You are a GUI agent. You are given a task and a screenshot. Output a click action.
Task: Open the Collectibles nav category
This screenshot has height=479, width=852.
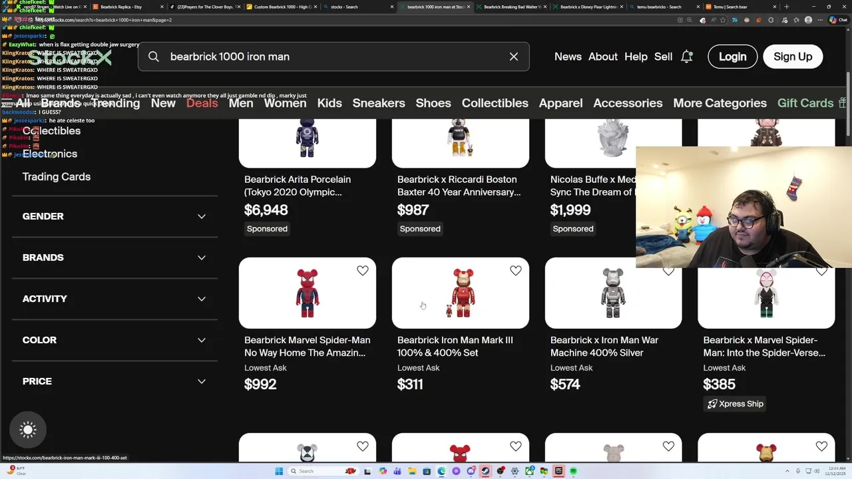[x=495, y=103]
